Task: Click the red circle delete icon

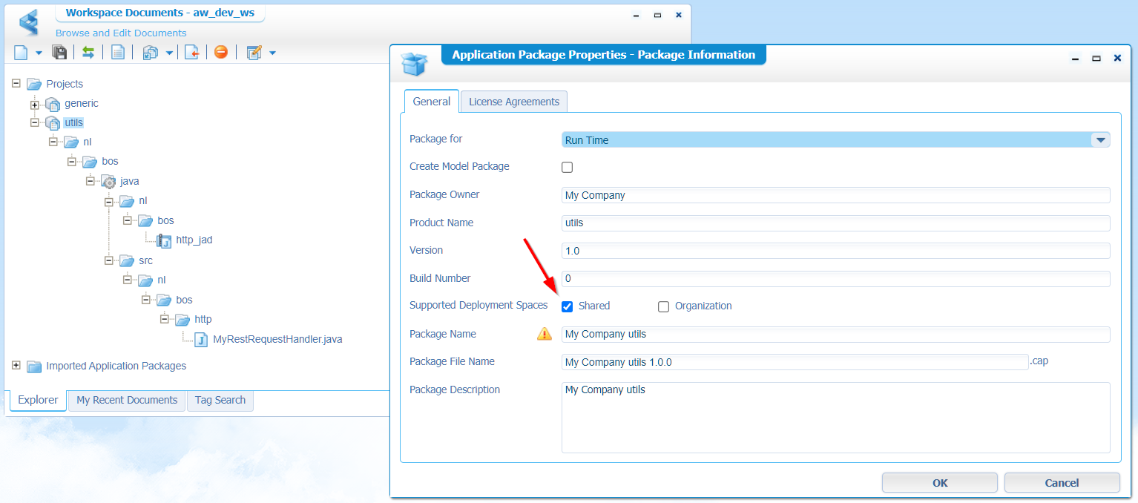Action: 220,53
